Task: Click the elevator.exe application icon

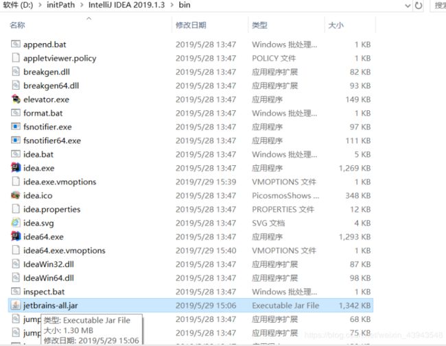Action: 16,99
